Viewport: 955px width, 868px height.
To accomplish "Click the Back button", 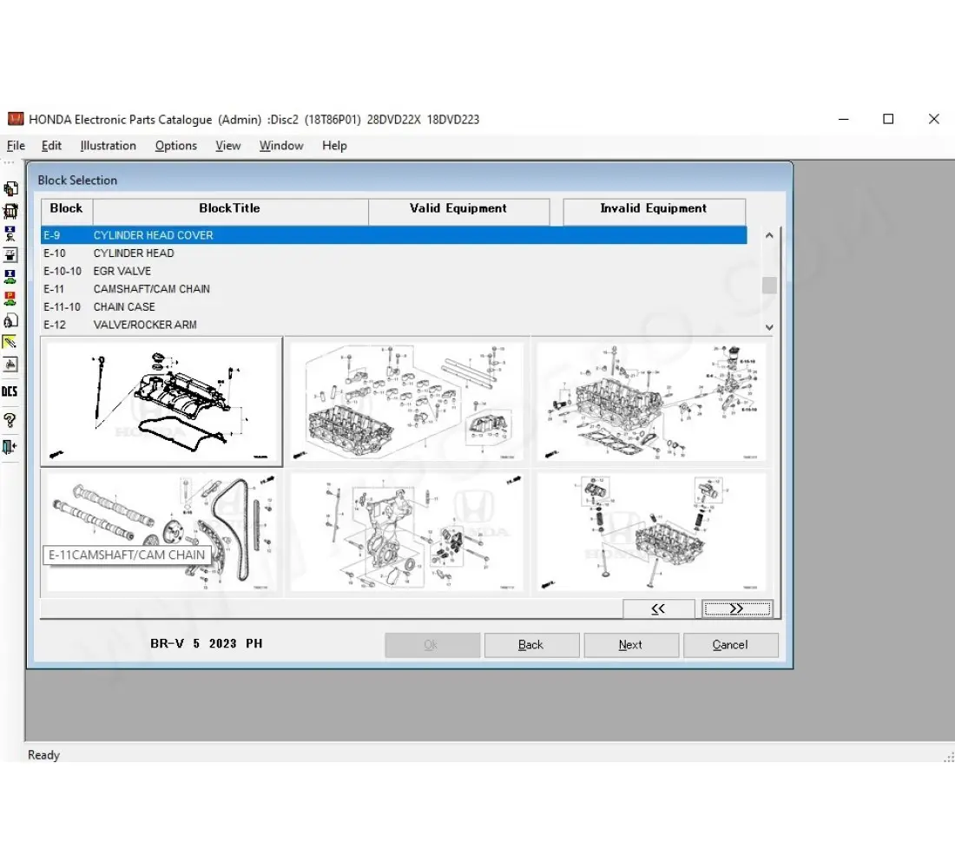I will pyautogui.click(x=531, y=645).
